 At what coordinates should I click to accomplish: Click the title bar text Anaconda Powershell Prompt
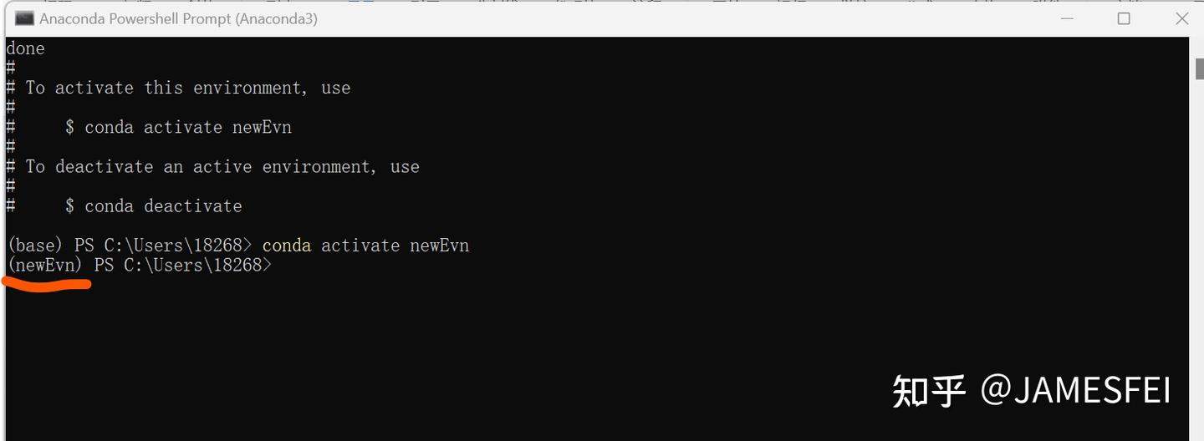[178, 18]
